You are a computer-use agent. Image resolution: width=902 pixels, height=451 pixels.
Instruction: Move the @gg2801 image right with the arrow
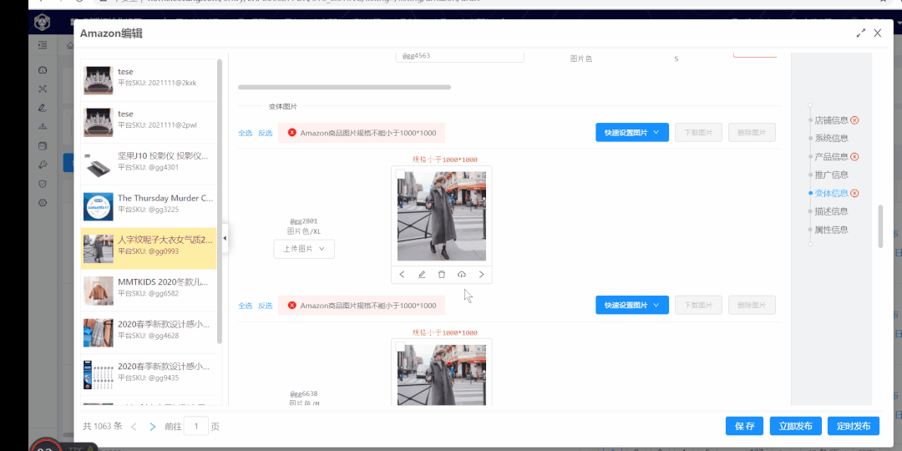tap(481, 275)
